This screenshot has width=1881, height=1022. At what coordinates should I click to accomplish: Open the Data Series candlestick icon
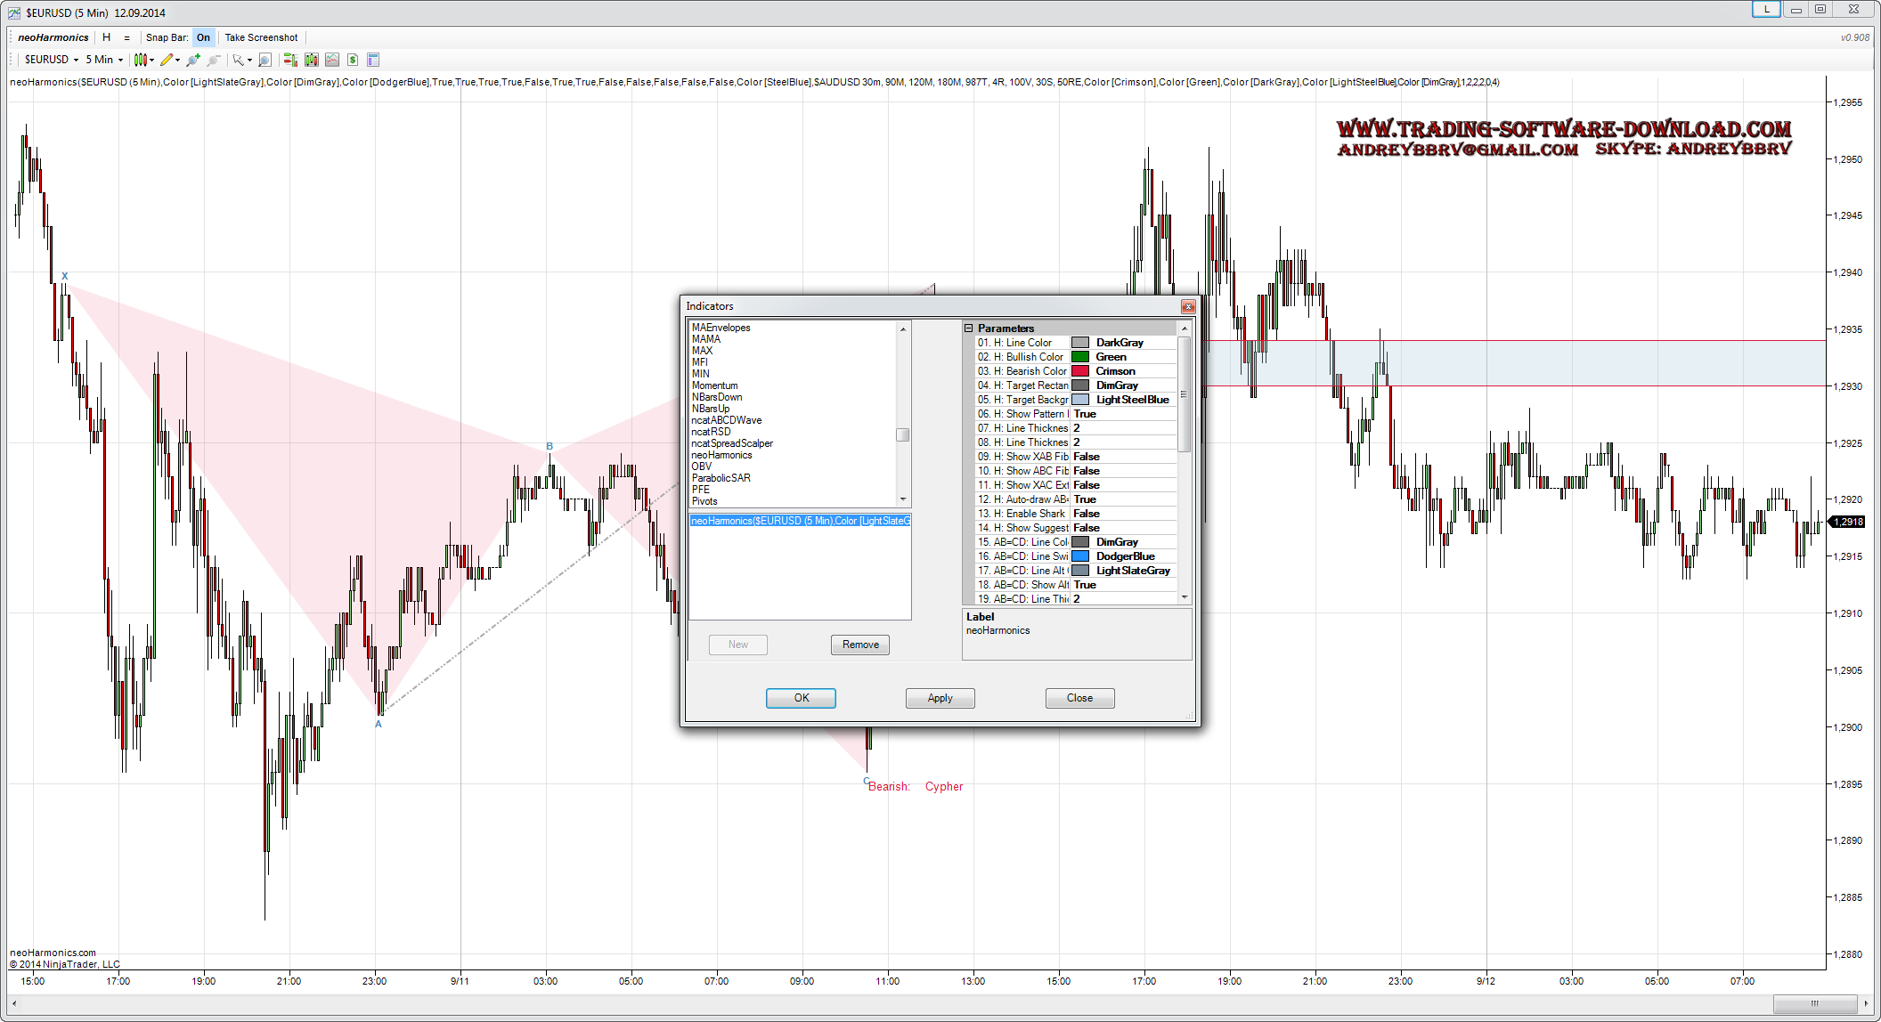(x=311, y=60)
